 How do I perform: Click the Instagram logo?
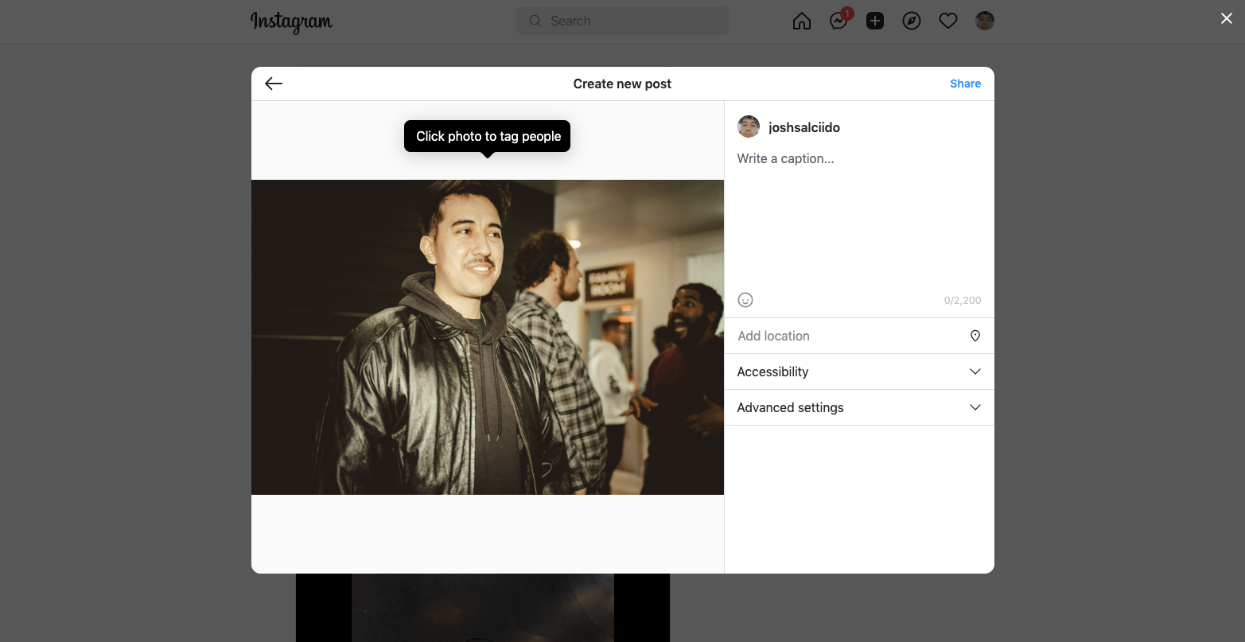click(x=291, y=21)
